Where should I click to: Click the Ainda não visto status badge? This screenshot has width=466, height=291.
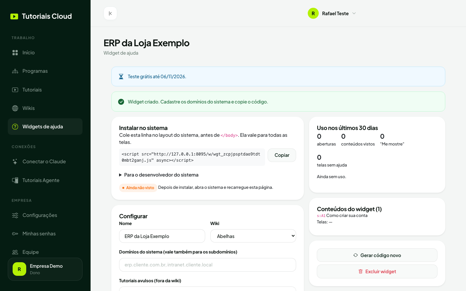[138, 188]
